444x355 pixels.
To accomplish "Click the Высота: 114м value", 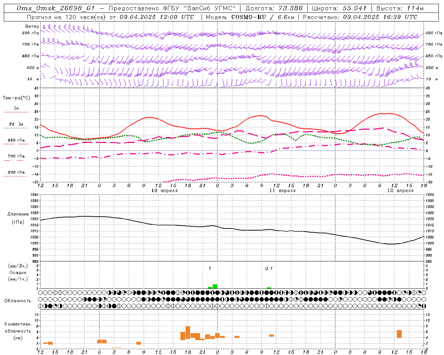I will [400, 8].
